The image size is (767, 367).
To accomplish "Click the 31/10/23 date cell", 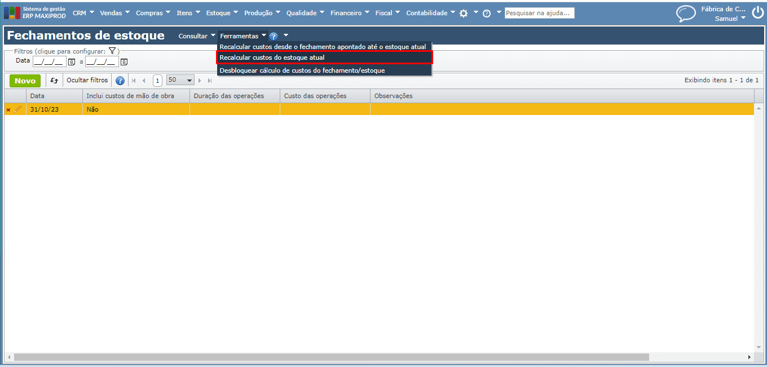I will [x=54, y=109].
